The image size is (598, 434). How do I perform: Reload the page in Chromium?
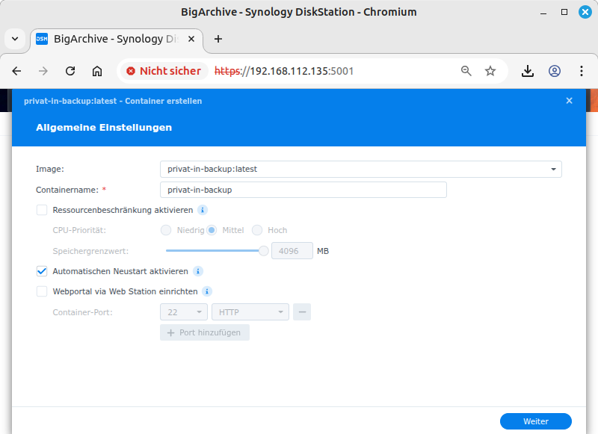pyautogui.click(x=70, y=71)
